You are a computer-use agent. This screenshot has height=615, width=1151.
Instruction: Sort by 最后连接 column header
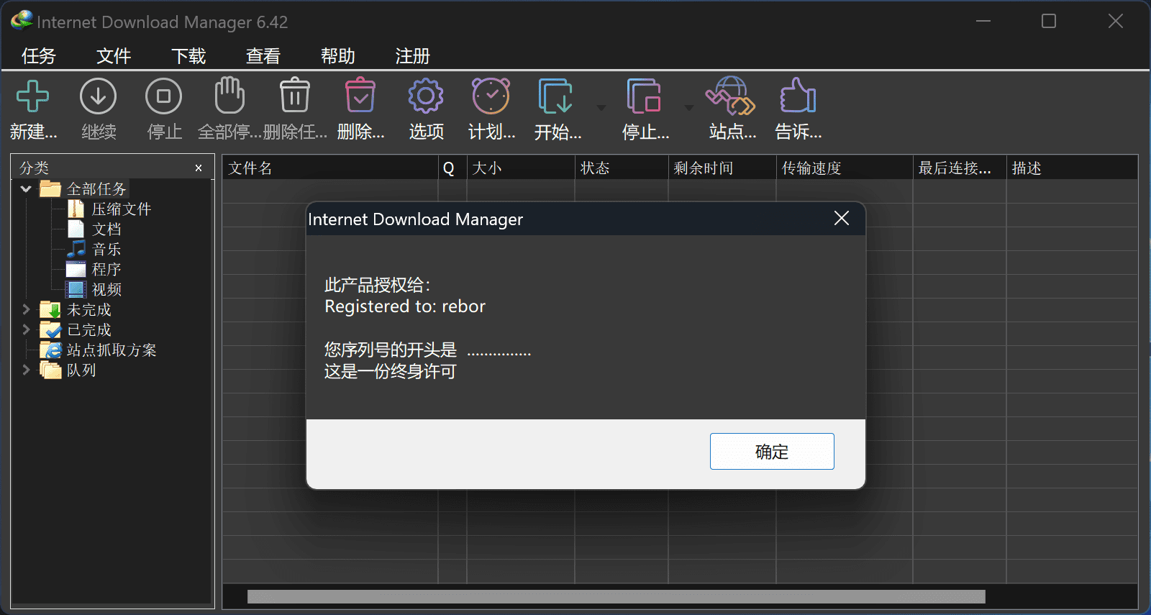pyautogui.click(x=960, y=168)
